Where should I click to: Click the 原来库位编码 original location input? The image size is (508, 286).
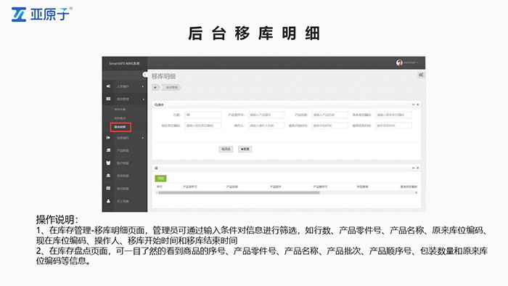click(393, 115)
